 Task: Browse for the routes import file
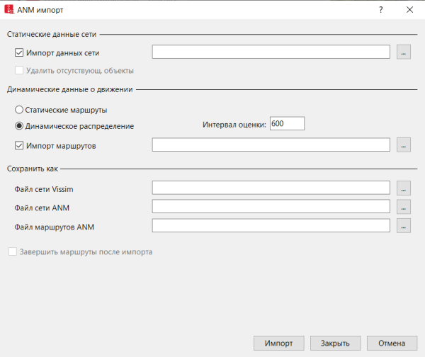403,144
